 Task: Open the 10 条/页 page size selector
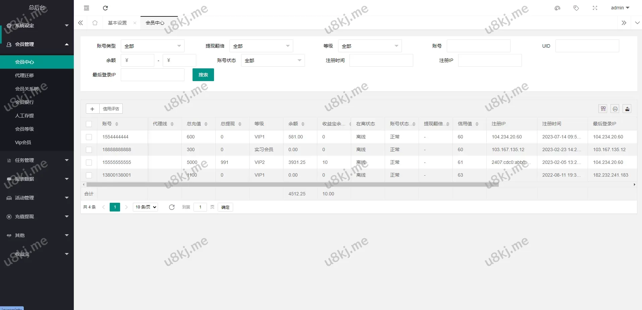[x=146, y=207]
